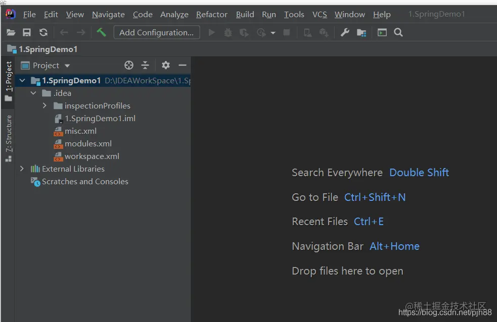Click the Search Everywhere magnifier icon
This screenshot has width=497, height=322.
(398, 32)
